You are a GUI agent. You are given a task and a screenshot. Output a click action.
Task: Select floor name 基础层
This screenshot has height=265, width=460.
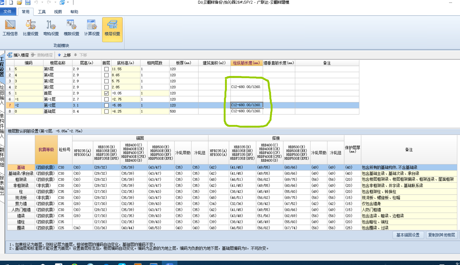57,111
